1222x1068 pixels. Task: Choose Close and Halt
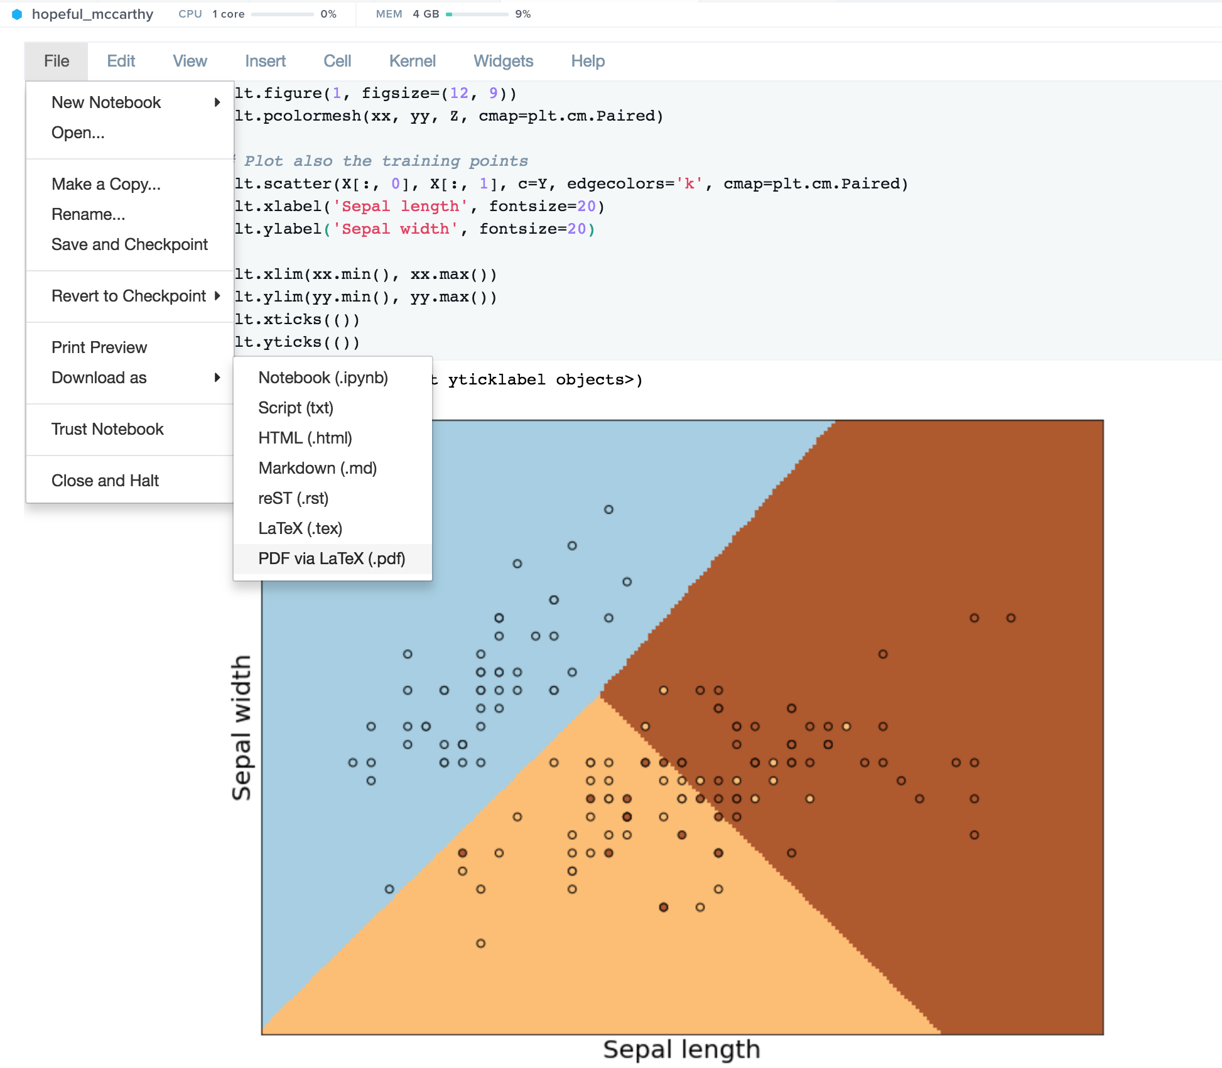click(x=105, y=481)
